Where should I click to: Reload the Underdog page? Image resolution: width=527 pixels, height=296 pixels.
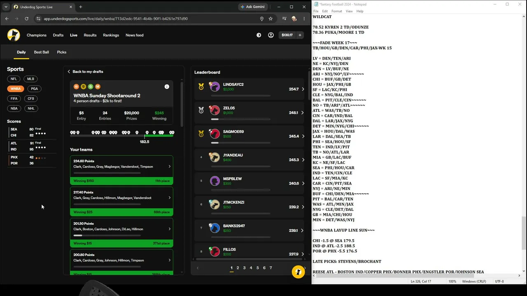(x=26, y=18)
